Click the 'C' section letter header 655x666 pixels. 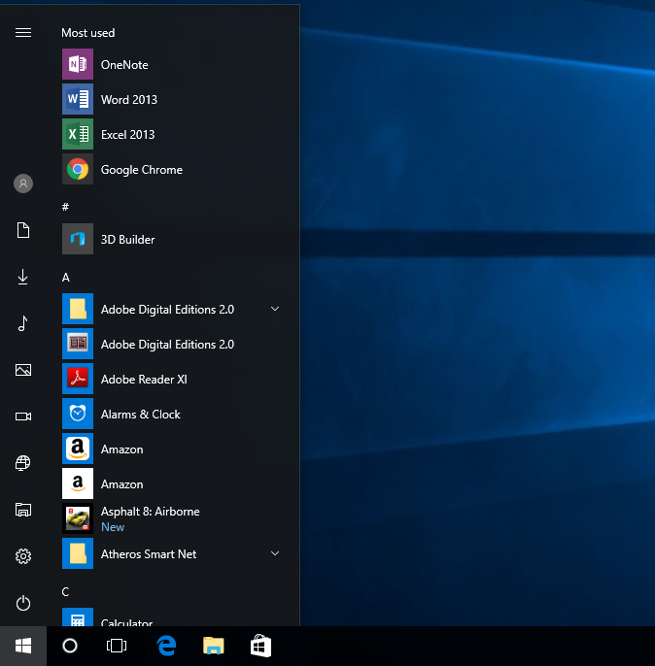coord(65,591)
